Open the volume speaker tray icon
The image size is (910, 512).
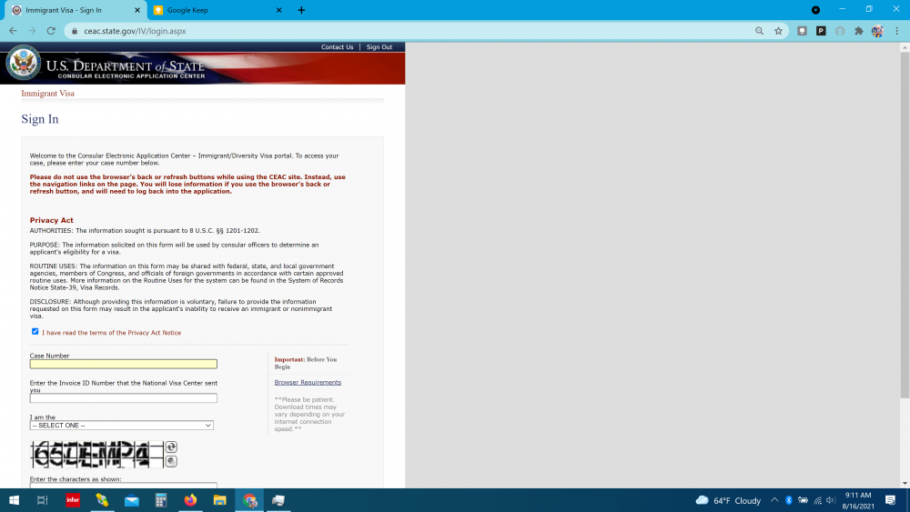click(831, 500)
